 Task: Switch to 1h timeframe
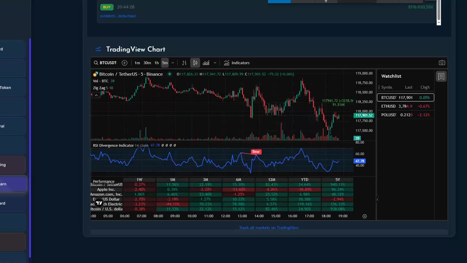157,63
